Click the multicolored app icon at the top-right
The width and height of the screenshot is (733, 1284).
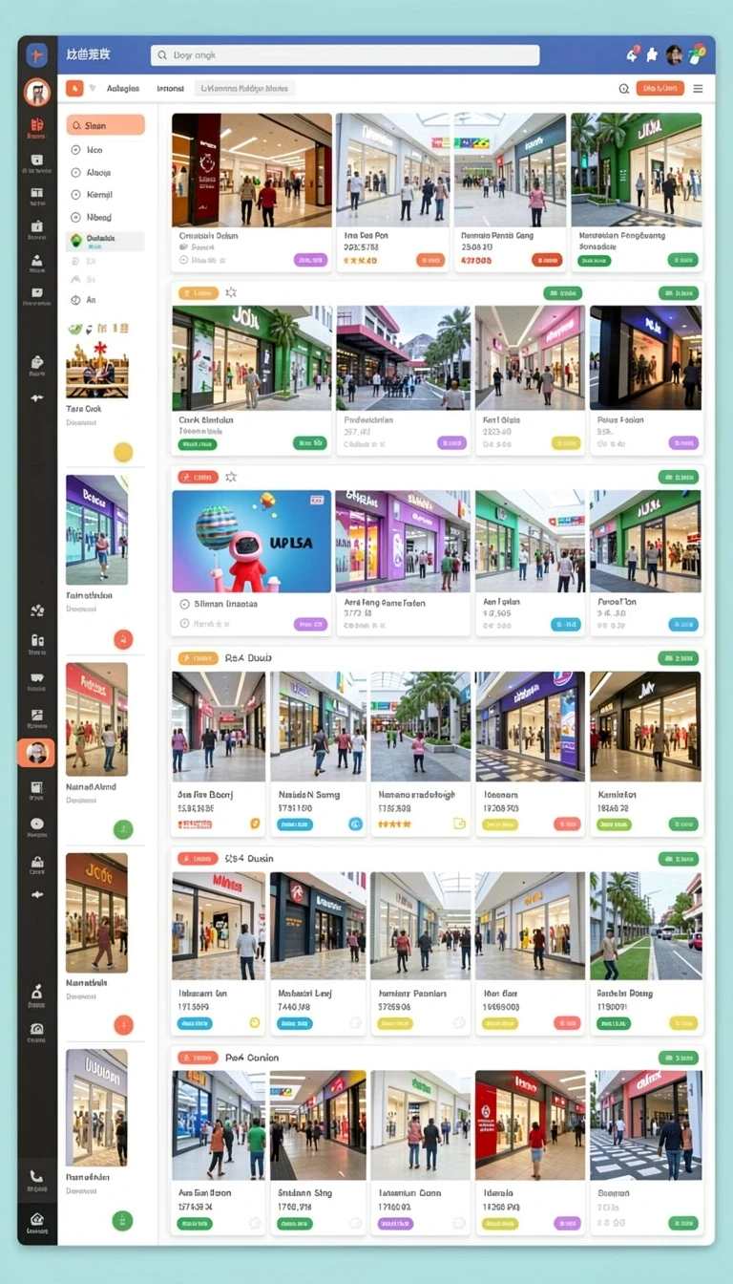pyautogui.click(x=697, y=54)
